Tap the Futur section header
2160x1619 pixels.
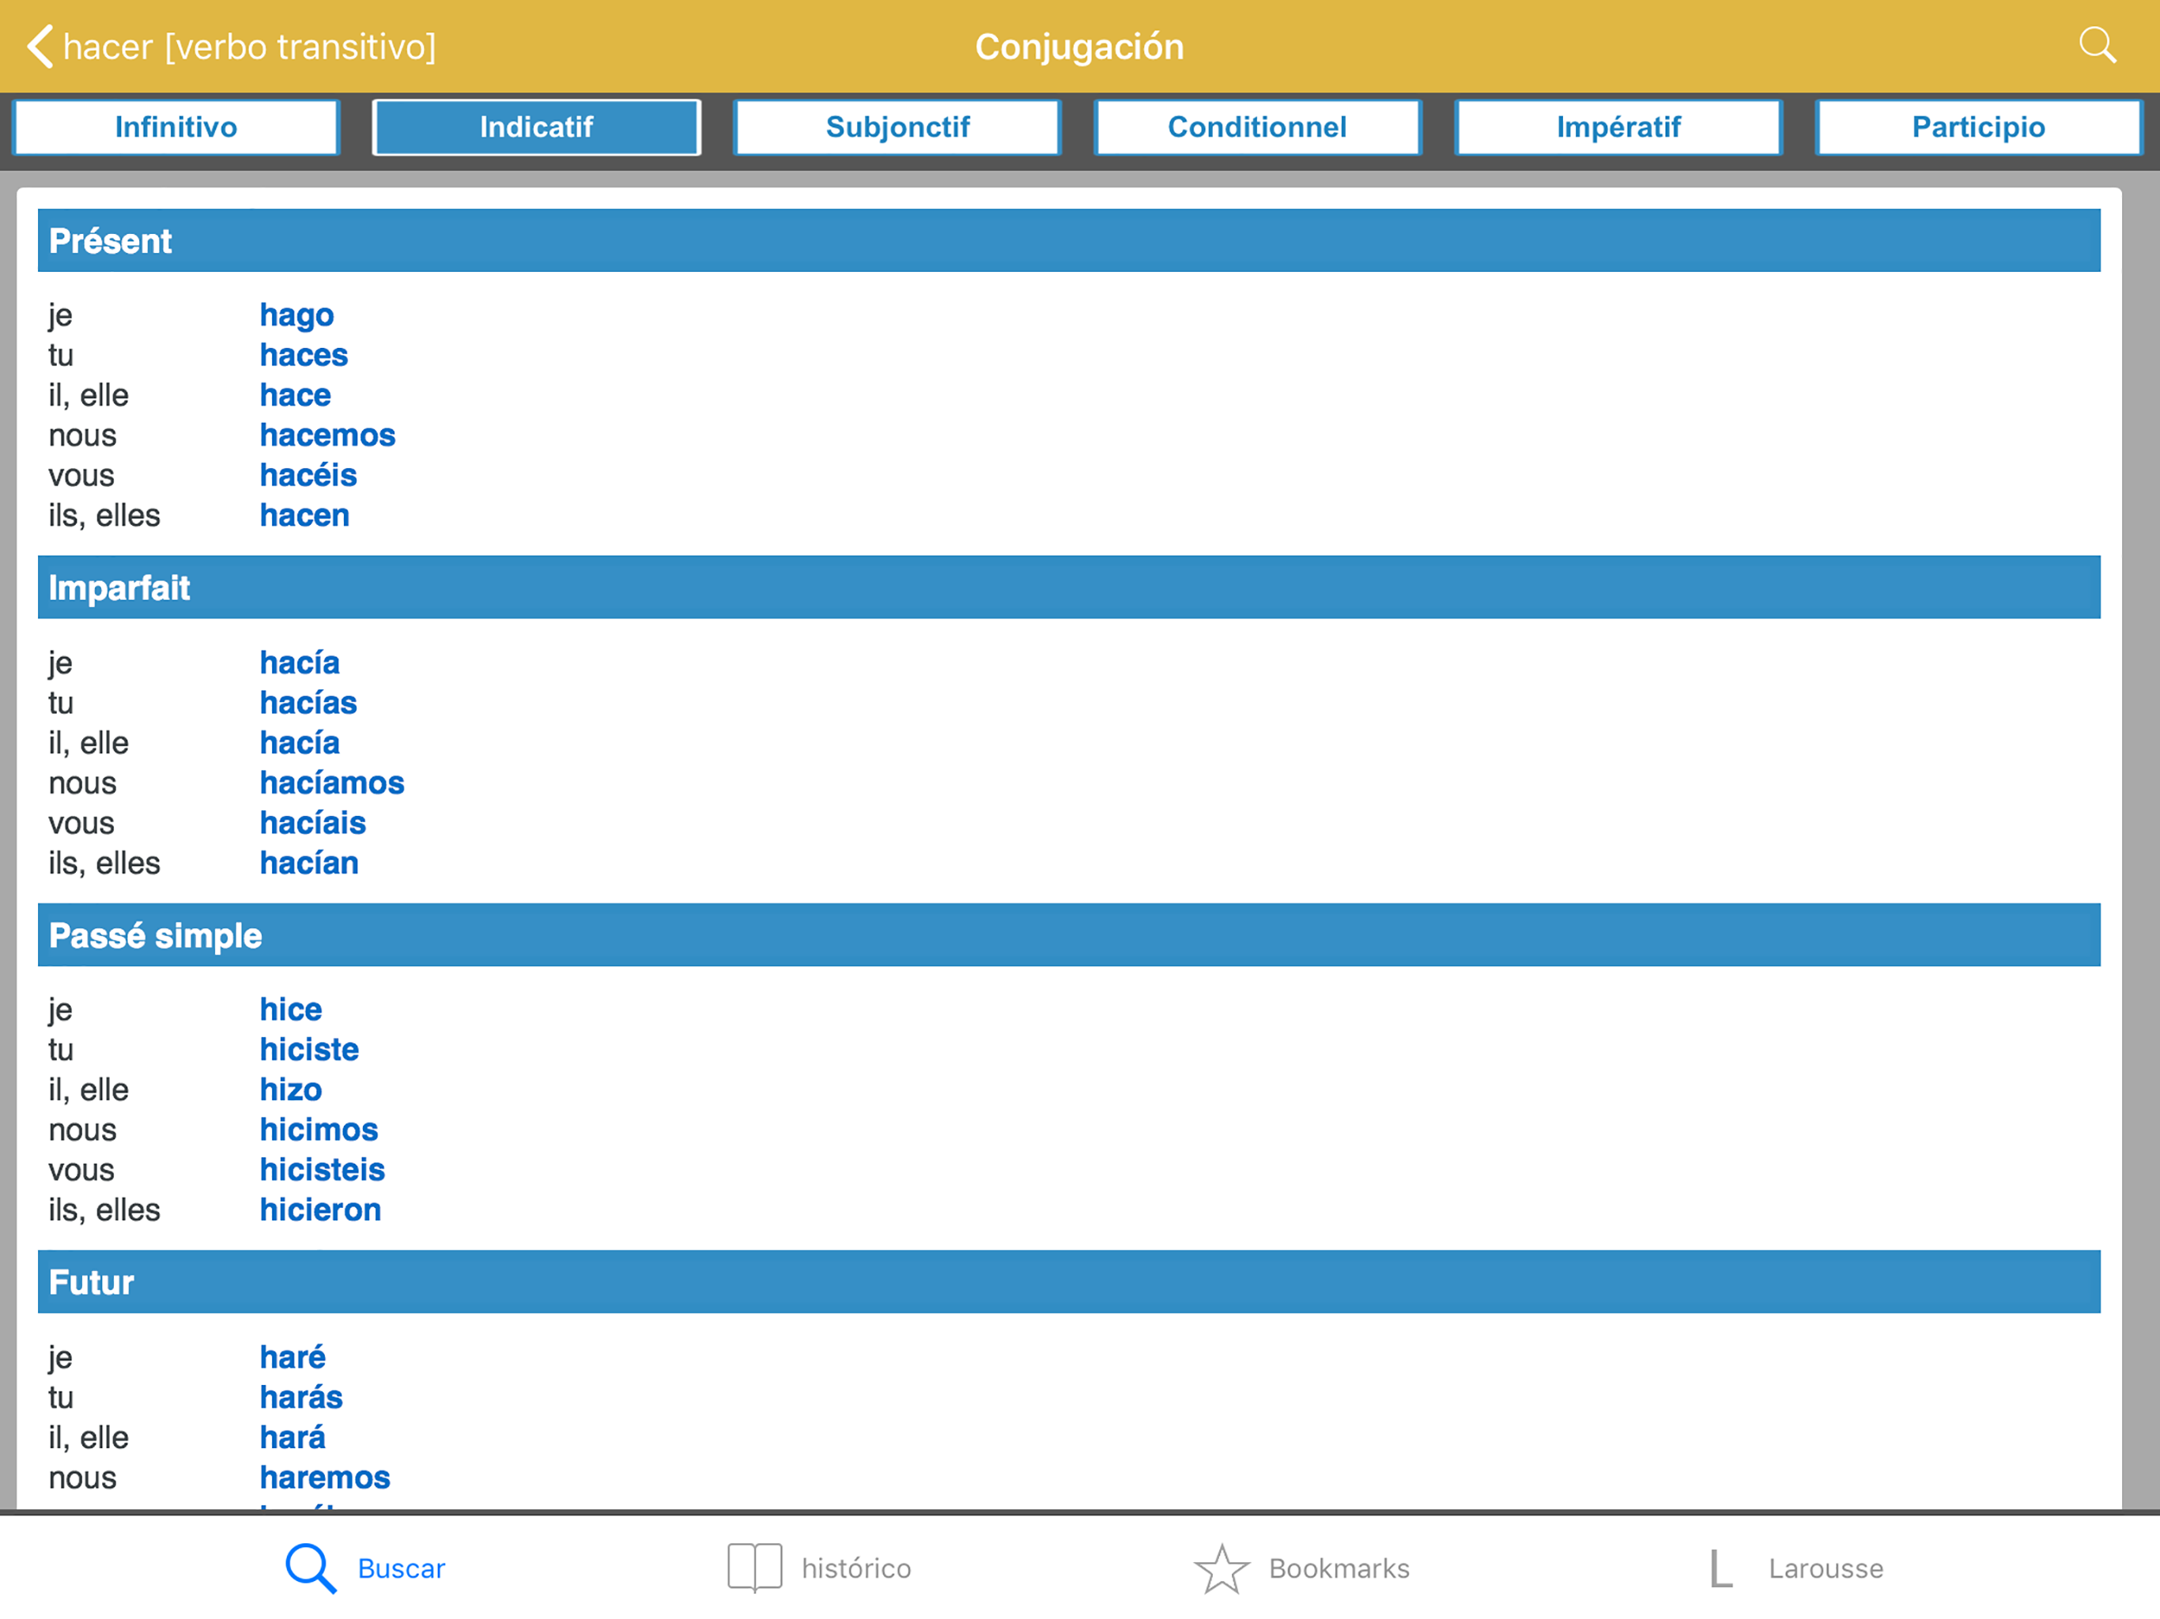click(1069, 1281)
